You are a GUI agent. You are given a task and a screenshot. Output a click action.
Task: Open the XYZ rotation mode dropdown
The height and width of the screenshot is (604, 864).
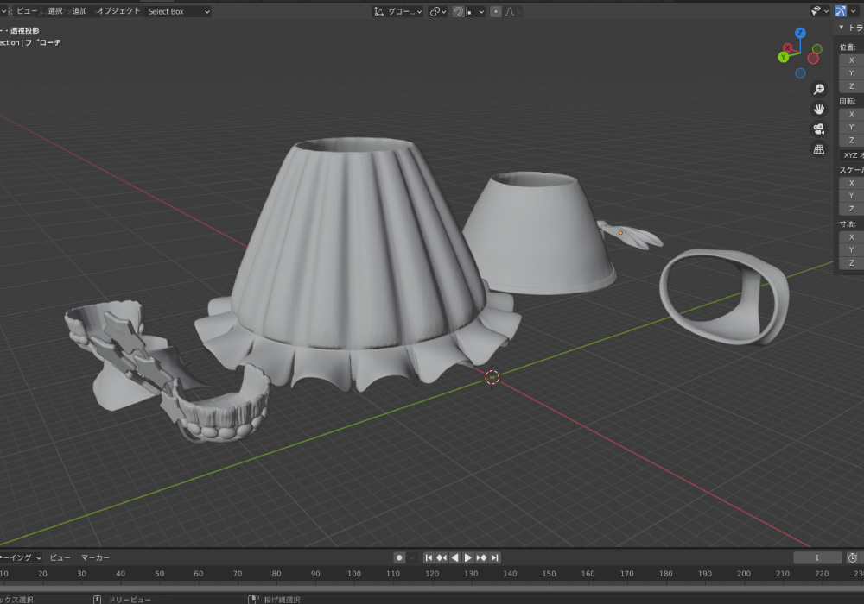851,155
